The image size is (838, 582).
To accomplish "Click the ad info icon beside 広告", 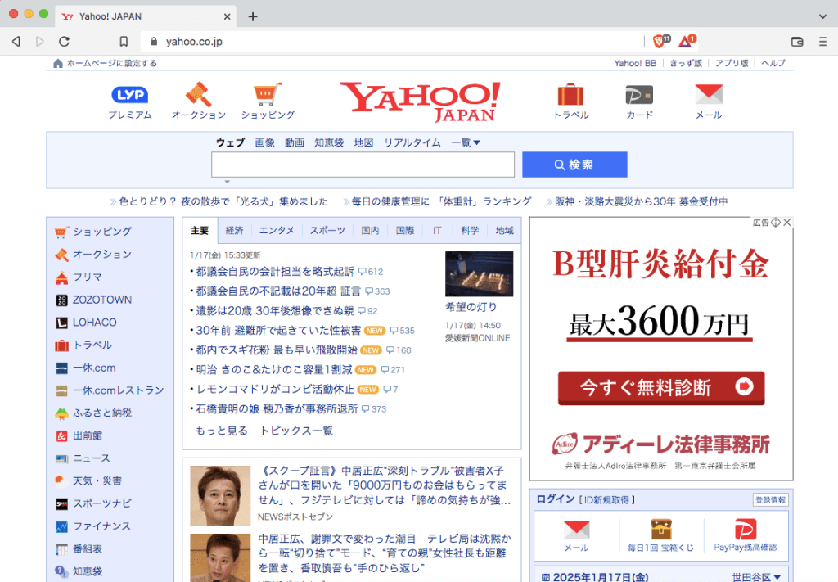I will [x=776, y=223].
